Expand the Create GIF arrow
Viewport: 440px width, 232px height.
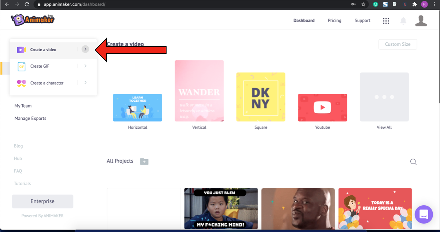point(85,66)
